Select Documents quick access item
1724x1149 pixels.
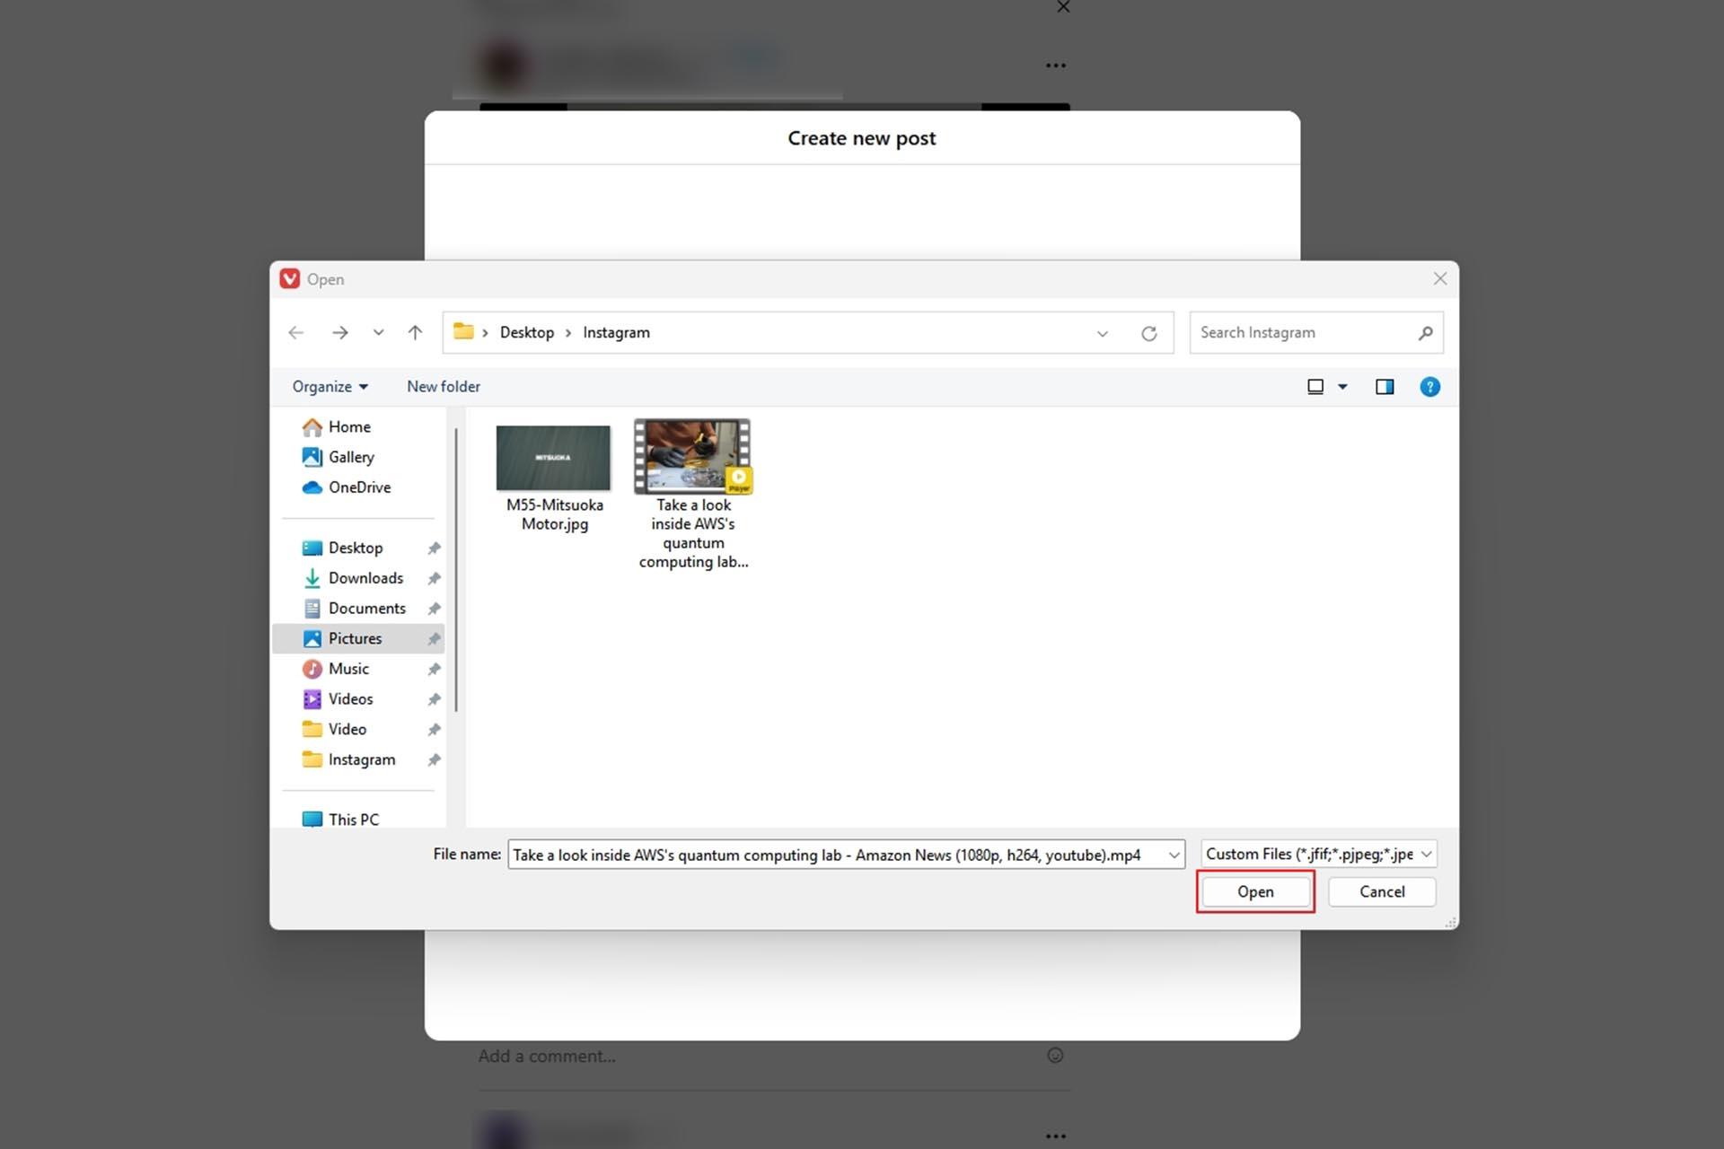[366, 609]
